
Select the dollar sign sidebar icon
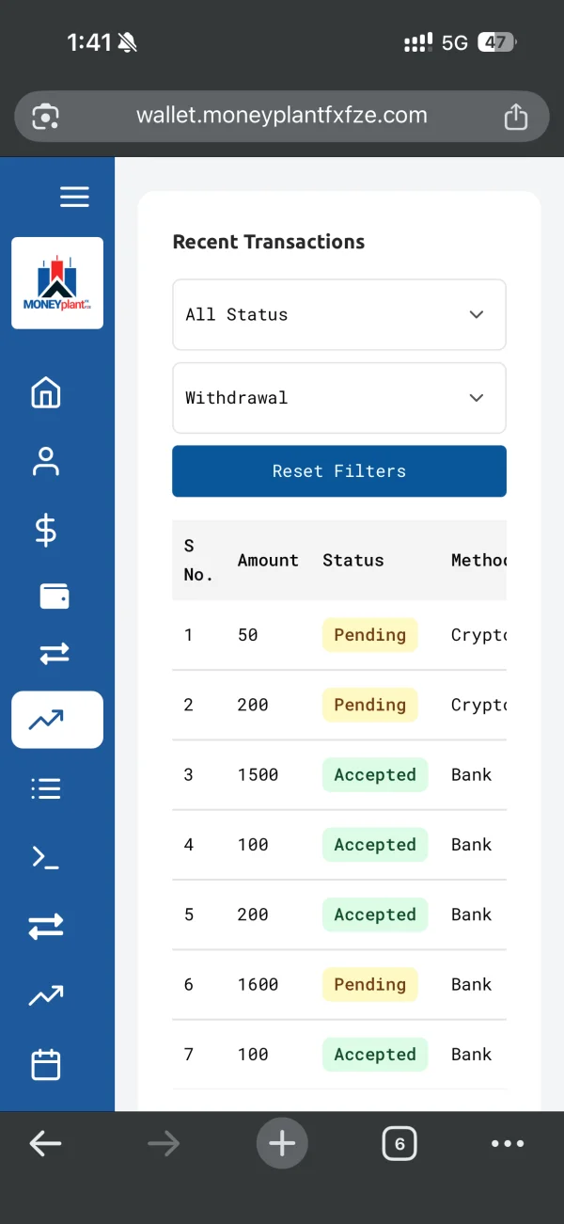pos(46,531)
